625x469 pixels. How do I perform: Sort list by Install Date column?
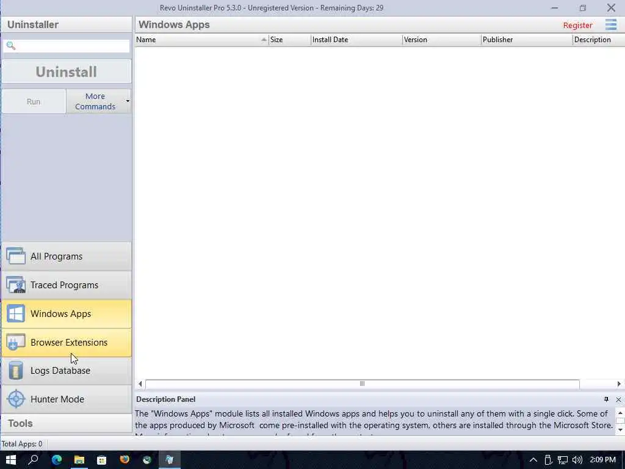click(x=356, y=40)
